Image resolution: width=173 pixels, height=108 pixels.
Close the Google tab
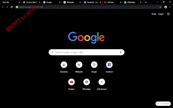pyautogui.click(x=60, y=2)
